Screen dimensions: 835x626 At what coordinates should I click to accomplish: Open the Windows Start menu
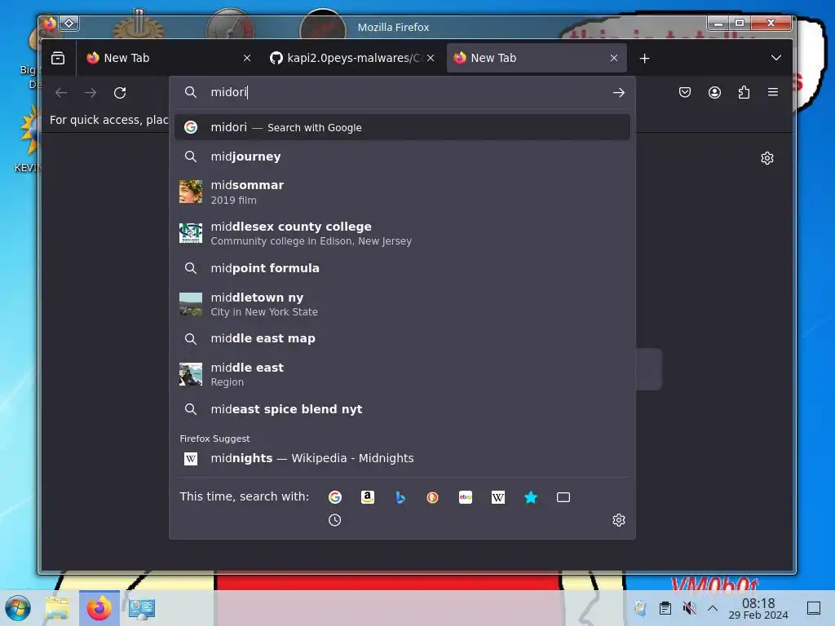tap(18, 608)
